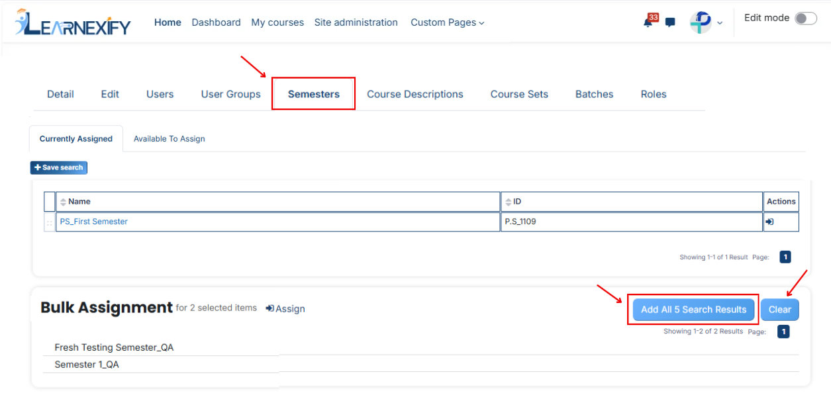Select the Semesters tab
The height and width of the screenshot is (395, 831).
(314, 94)
